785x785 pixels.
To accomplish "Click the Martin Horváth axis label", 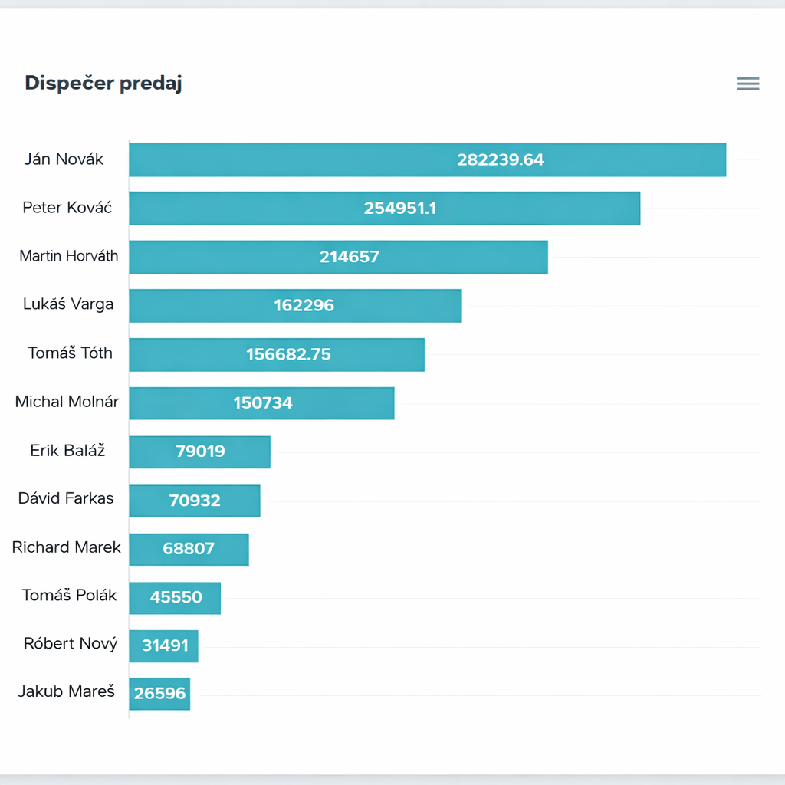I will tap(69, 256).
